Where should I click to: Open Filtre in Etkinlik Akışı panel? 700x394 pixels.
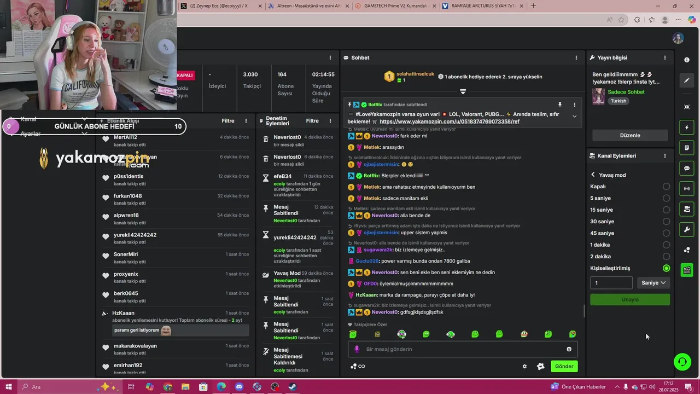pyautogui.click(x=228, y=121)
